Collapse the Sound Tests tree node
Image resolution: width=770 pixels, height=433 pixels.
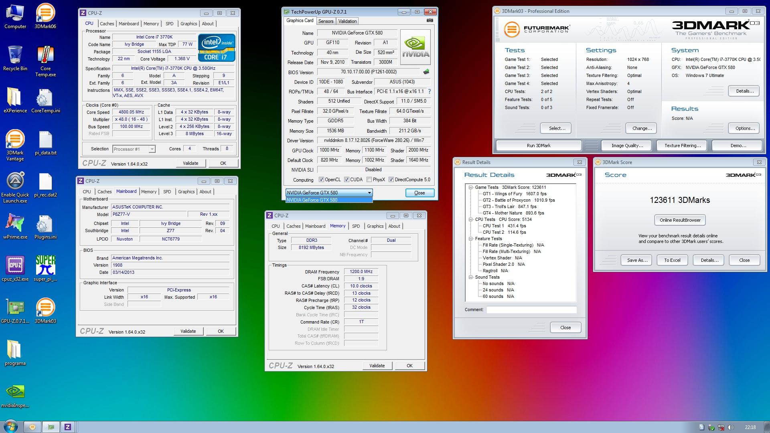coord(471,277)
